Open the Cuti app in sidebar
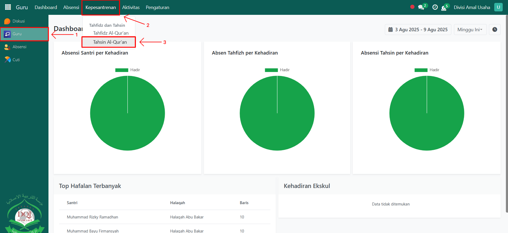508x233 pixels. pos(16,60)
